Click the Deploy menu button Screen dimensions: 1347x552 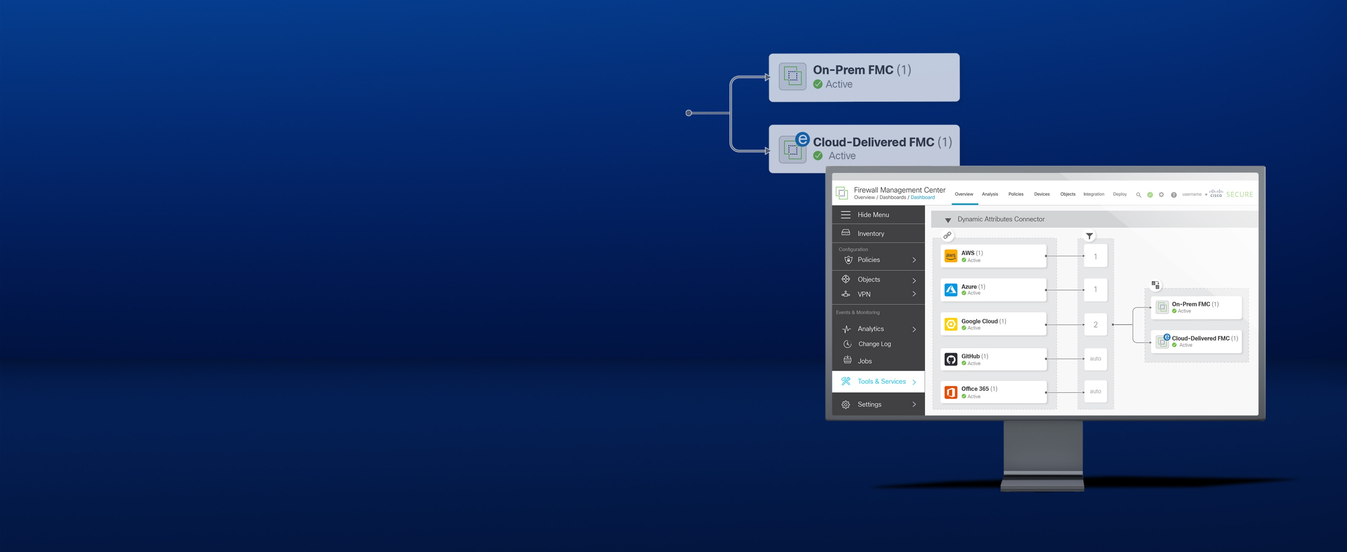coord(1119,194)
